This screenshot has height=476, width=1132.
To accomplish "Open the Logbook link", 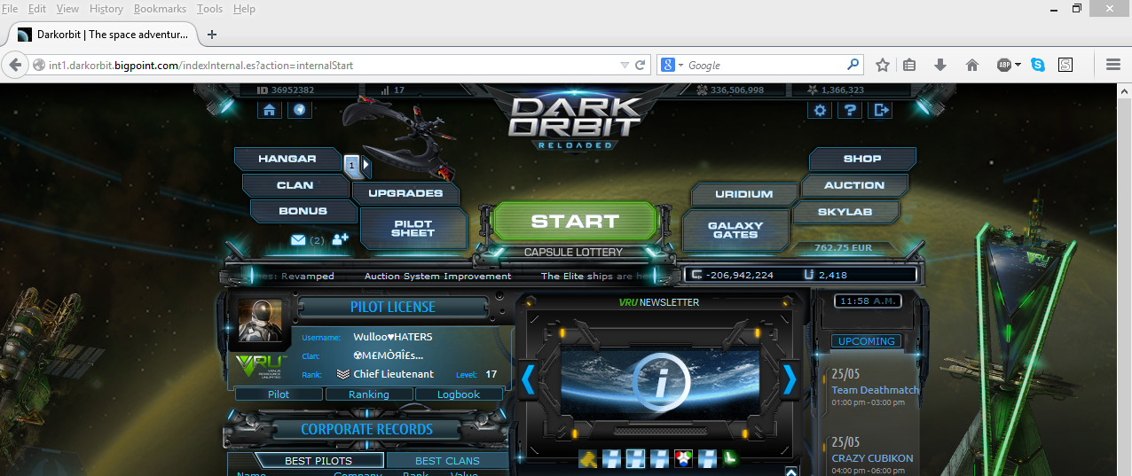I will click(459, 394).
